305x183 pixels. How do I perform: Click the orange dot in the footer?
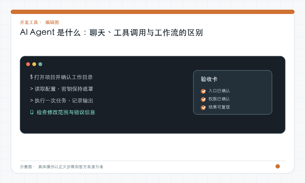[278, 166]
